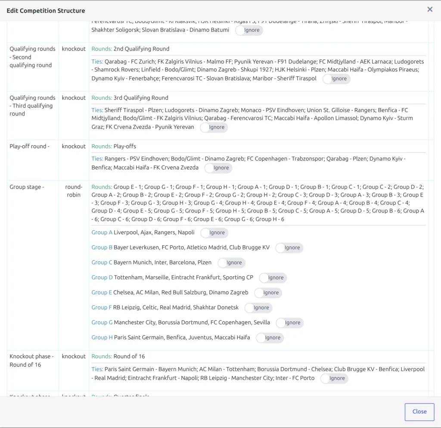
Task: Click 'knockout' type in Second qualifying round row
Action: click(x=74, y=49)
